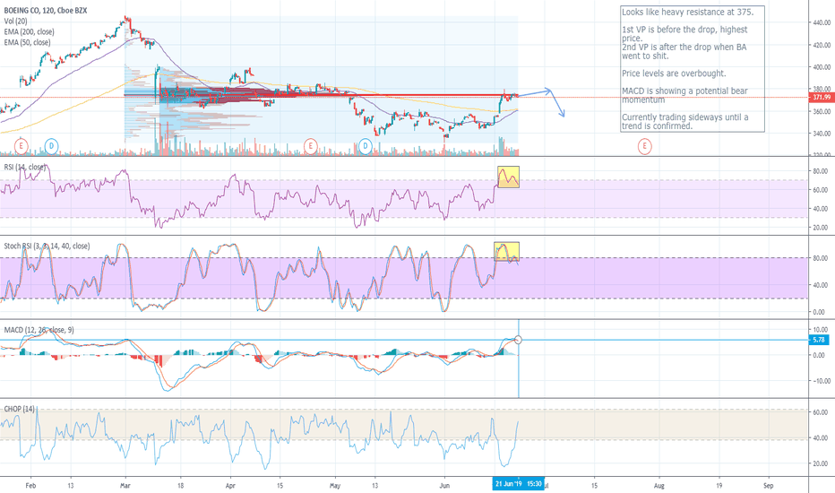Viewport: 835px width, 493px height.
Task: Select the crosshair circle on the MACD pane
Action: point(518,340)
